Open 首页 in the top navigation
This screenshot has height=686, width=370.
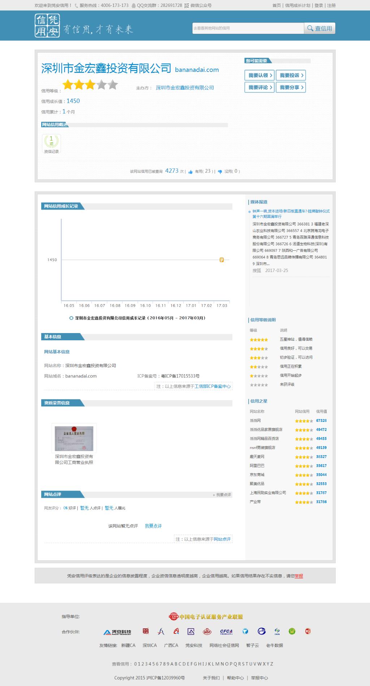tap(276, 5)
